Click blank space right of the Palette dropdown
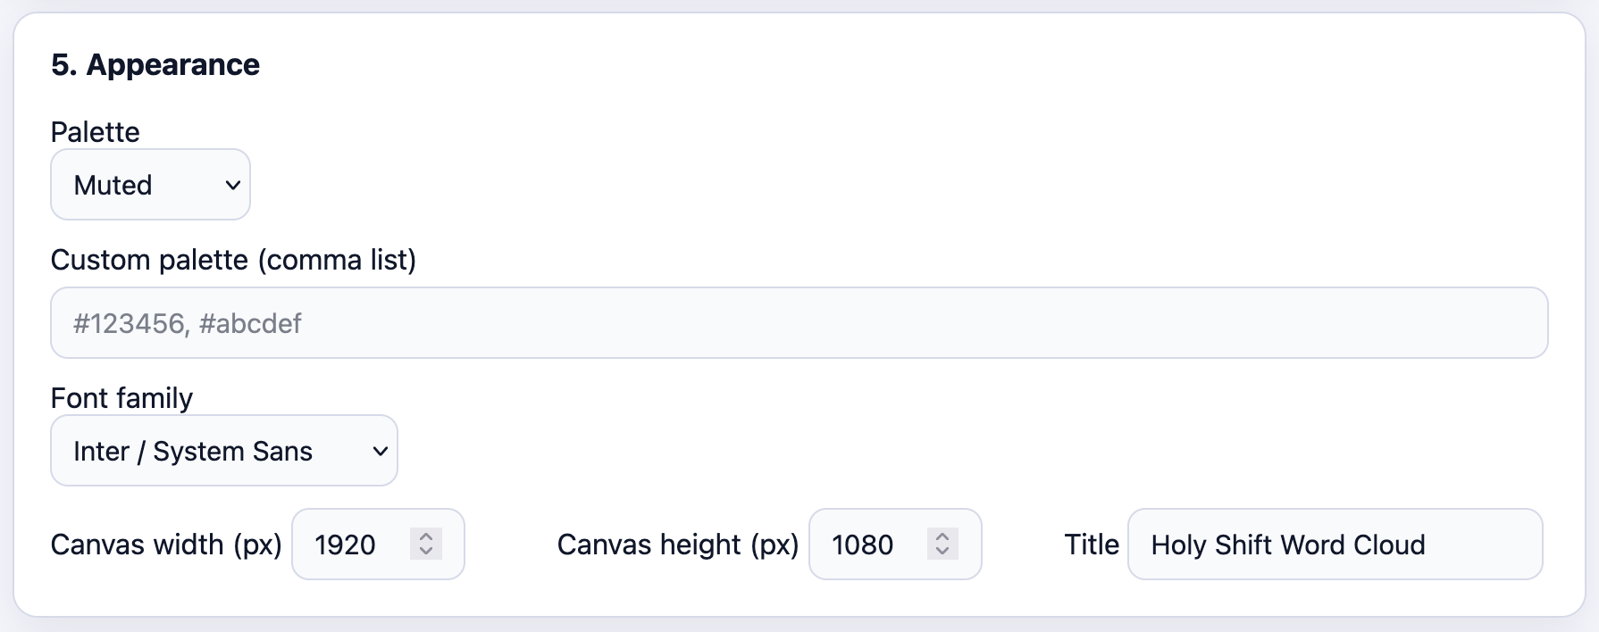1599x632 pixels. click(804, 185)
